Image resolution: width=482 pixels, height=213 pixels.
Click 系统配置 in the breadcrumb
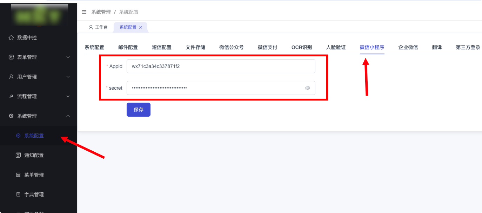point(129,12)
